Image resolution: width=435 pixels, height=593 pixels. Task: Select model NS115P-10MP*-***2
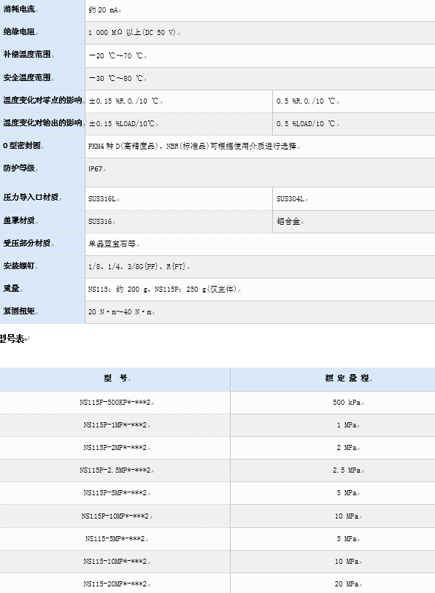point(117,516)
